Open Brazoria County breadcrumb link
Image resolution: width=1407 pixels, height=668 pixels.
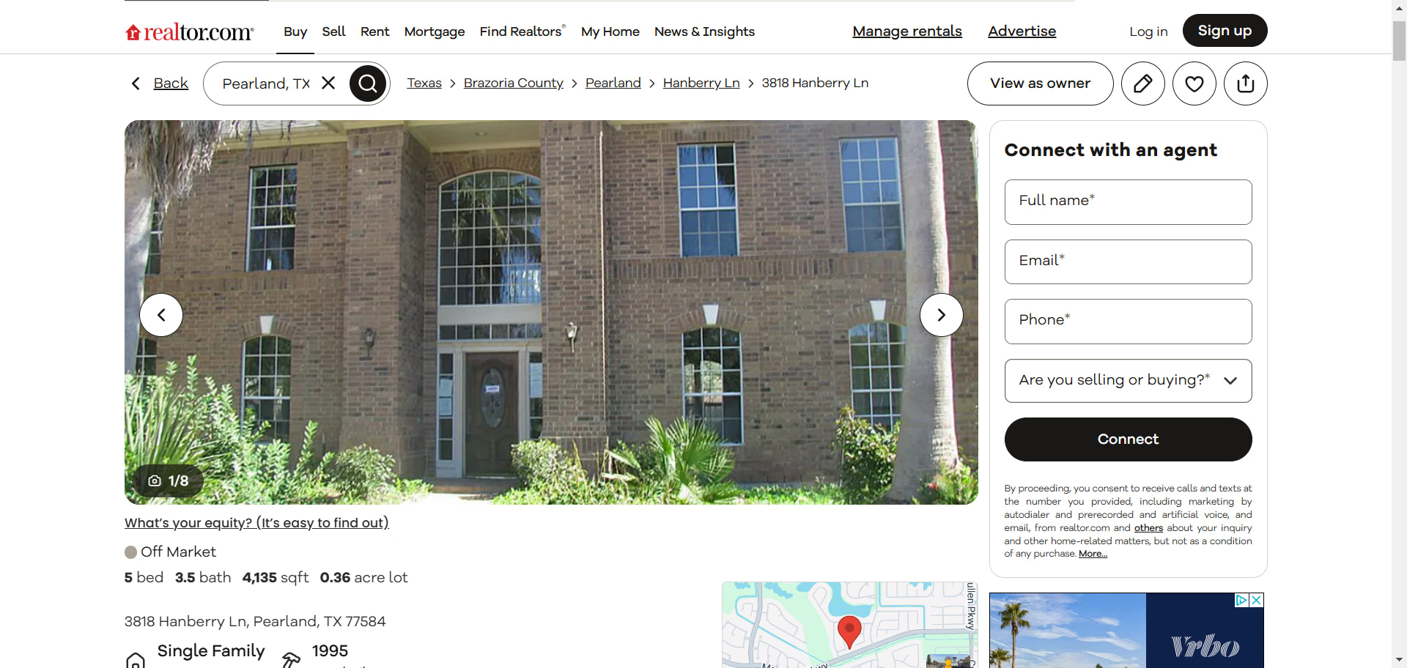[513, 83]
